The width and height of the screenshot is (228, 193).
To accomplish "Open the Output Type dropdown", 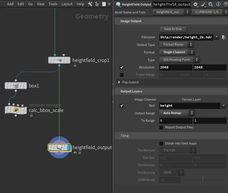I will tap(176, 44).
